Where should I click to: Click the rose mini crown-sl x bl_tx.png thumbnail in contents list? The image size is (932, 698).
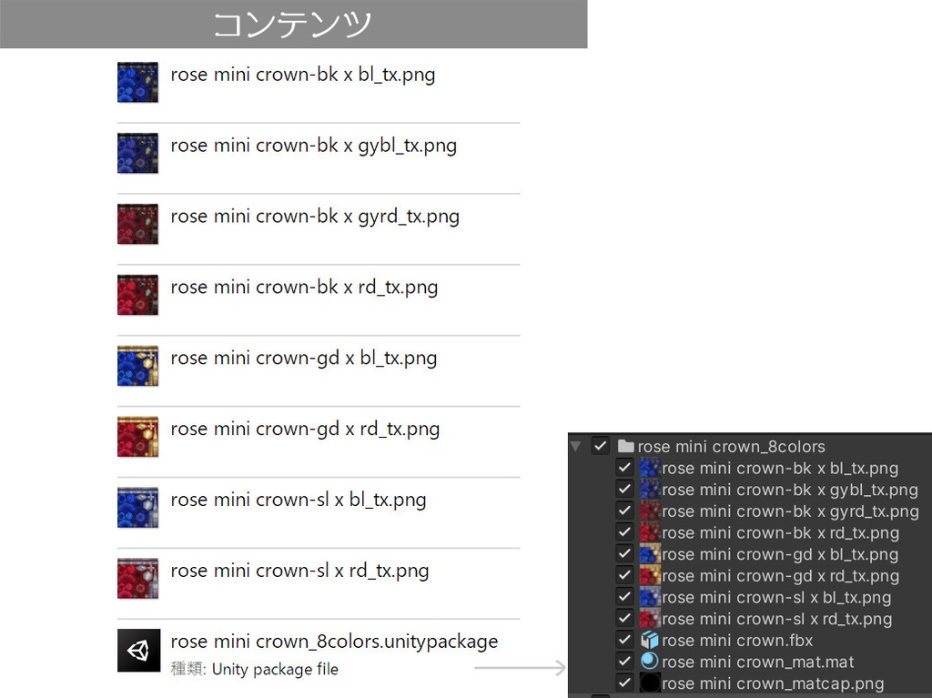point(138,507)
